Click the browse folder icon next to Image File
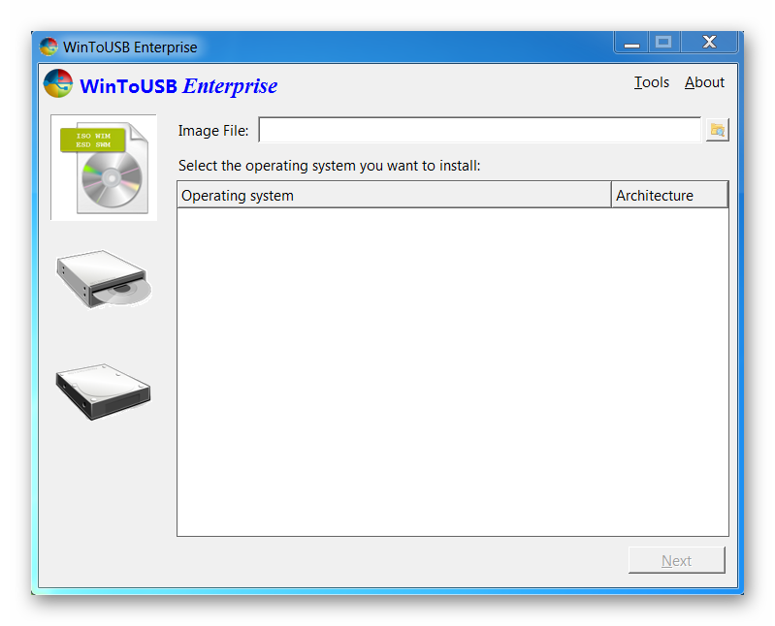 point(717,130)
